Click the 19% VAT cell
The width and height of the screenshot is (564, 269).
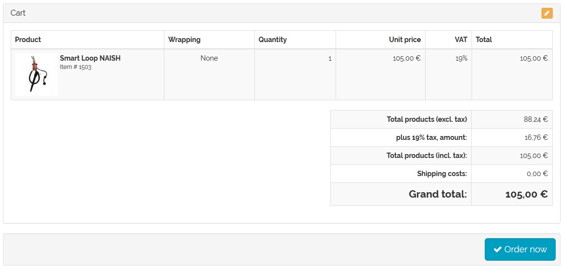click(x=461, y=58)
